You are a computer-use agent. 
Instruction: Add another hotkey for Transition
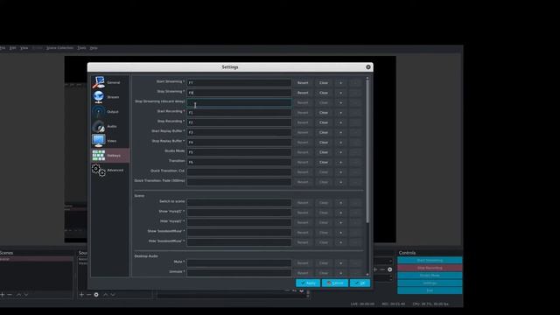point(340,162)
